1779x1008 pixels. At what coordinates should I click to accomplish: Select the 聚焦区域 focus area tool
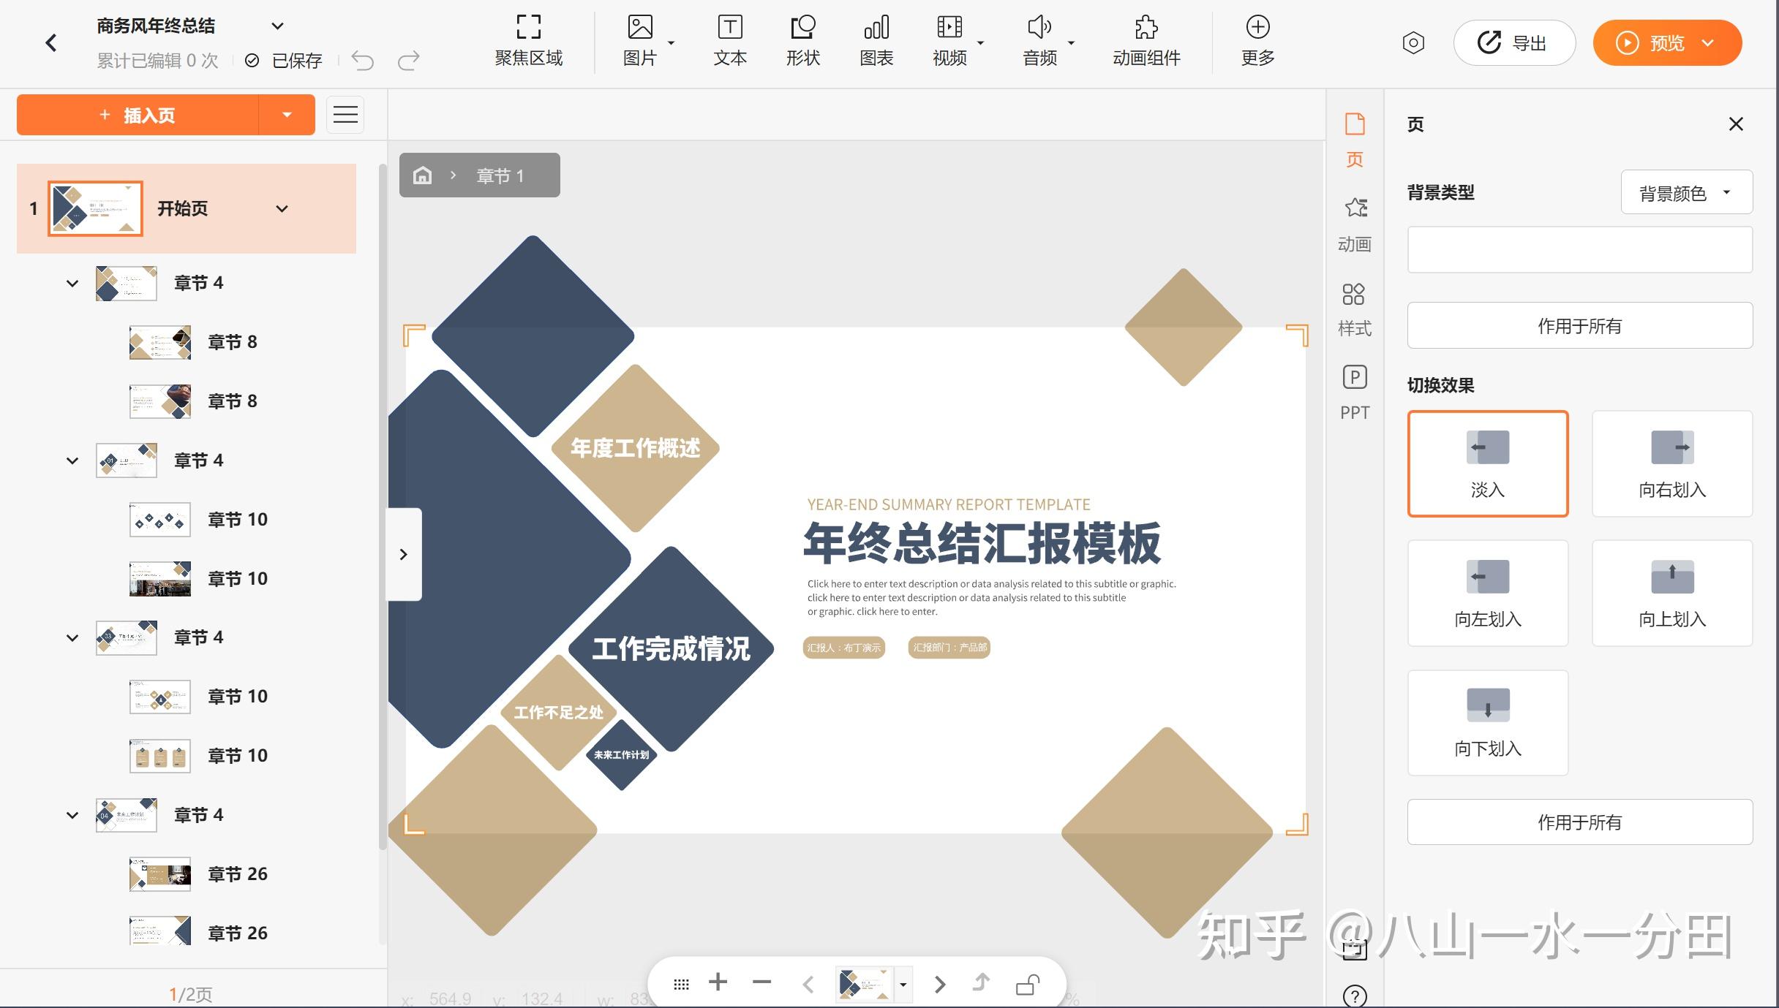tap(528, 41)
